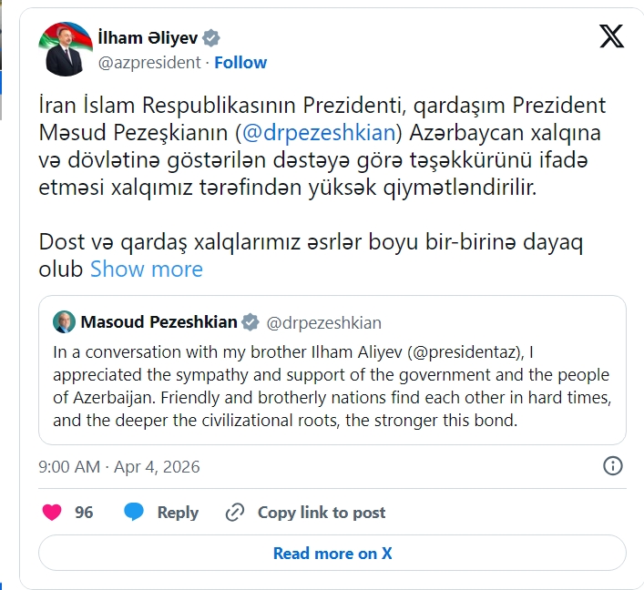The width and height of the screenshot is (644, 590).
Task: Open the post info icon
Action: [614, 466]
